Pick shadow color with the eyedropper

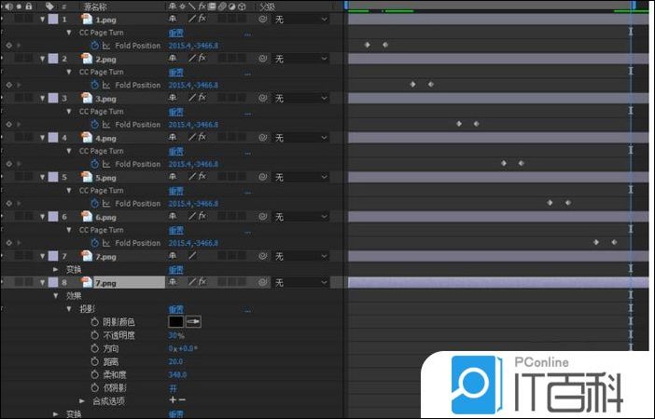[x=193, y=321]
